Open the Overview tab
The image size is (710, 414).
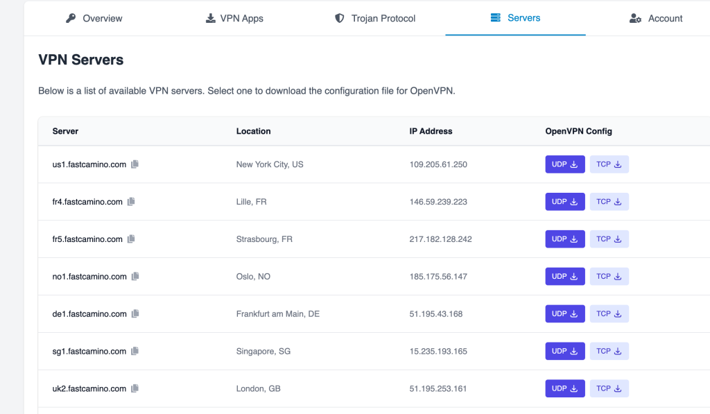pyautogui.click(x=94, y=19)
